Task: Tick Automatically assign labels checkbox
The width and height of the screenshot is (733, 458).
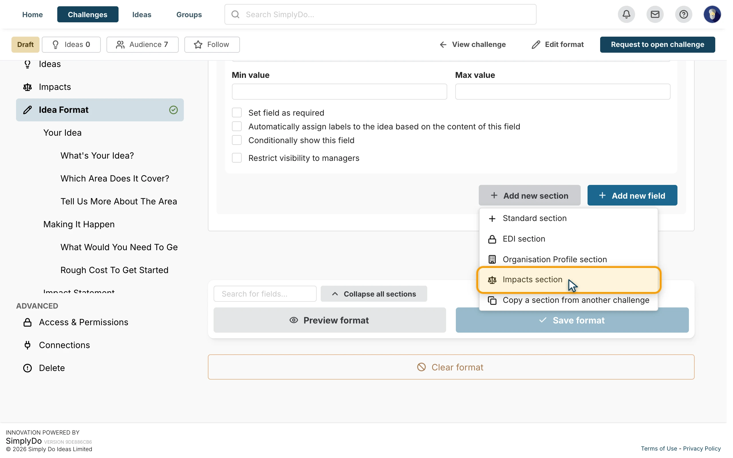Action: 237,126
